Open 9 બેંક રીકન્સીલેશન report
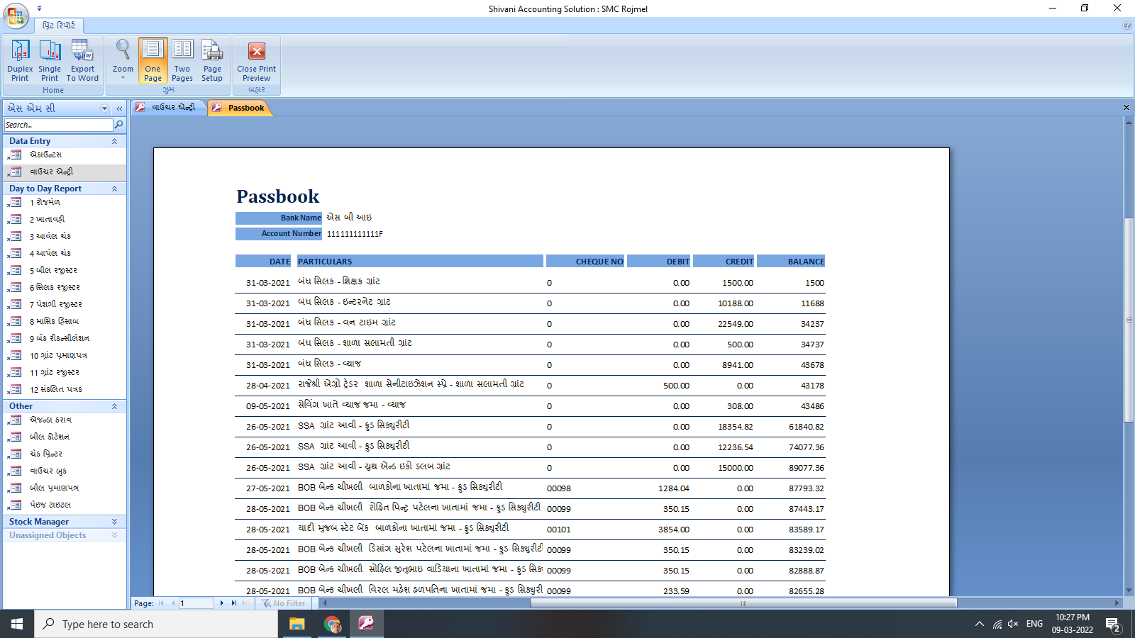 tap(59, 338)
